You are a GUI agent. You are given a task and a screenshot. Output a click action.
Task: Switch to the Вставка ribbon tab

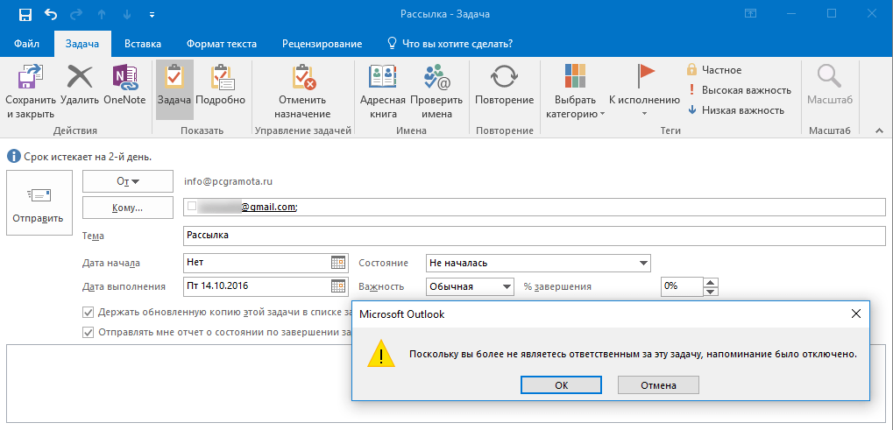142,44
